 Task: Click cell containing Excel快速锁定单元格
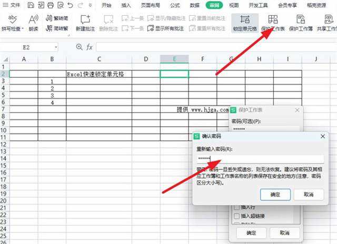tap(99, 74)
